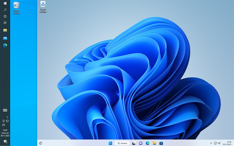Show hidden icons chevron on Windows 11 taskbar
This screenshot has width=234, height=146.
[211, 143]
